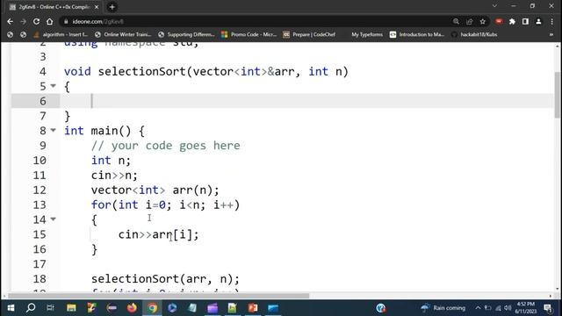This screenshot has width=562, height=316.
Task: Open a new browser tab
Action: click(x=112, y=7)
